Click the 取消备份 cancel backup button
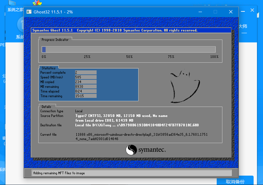 [x=235, y=181]
